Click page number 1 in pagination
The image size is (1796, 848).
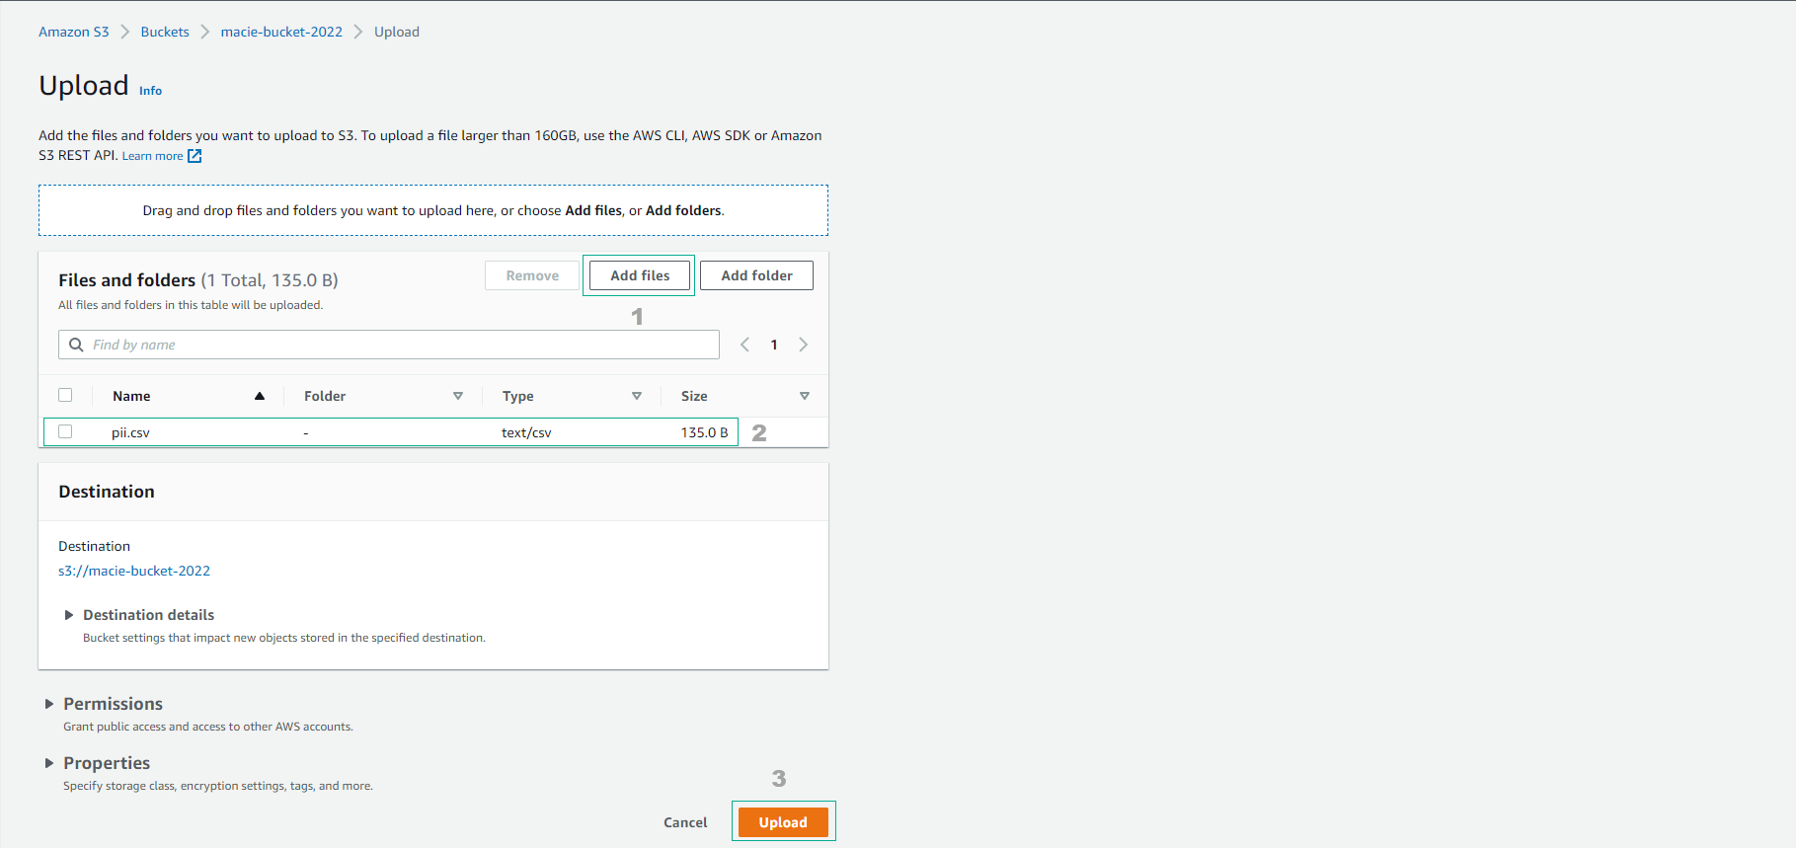pos(774,345)
